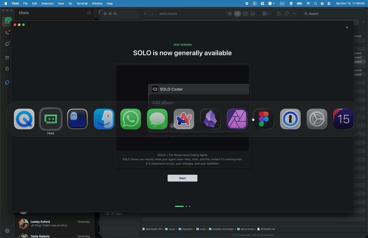The image size is (368, 238).
Task: Open the Terminal menu in menu bar
Action: point(82,3)
